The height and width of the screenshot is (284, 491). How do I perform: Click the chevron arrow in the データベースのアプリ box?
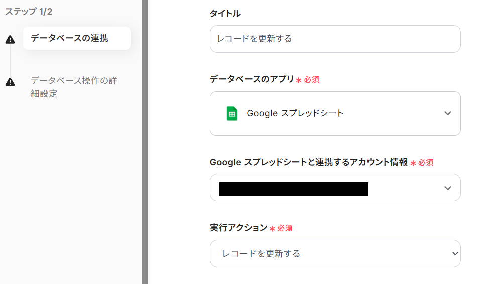(448, 113)
